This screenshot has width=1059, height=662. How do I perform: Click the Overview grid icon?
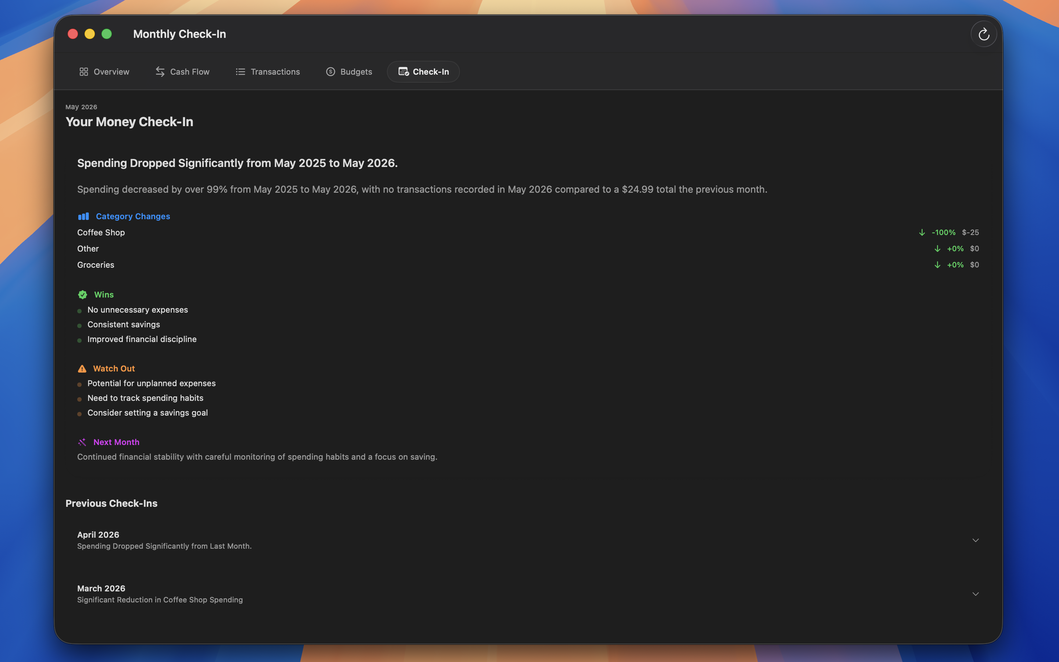[83, 72]
